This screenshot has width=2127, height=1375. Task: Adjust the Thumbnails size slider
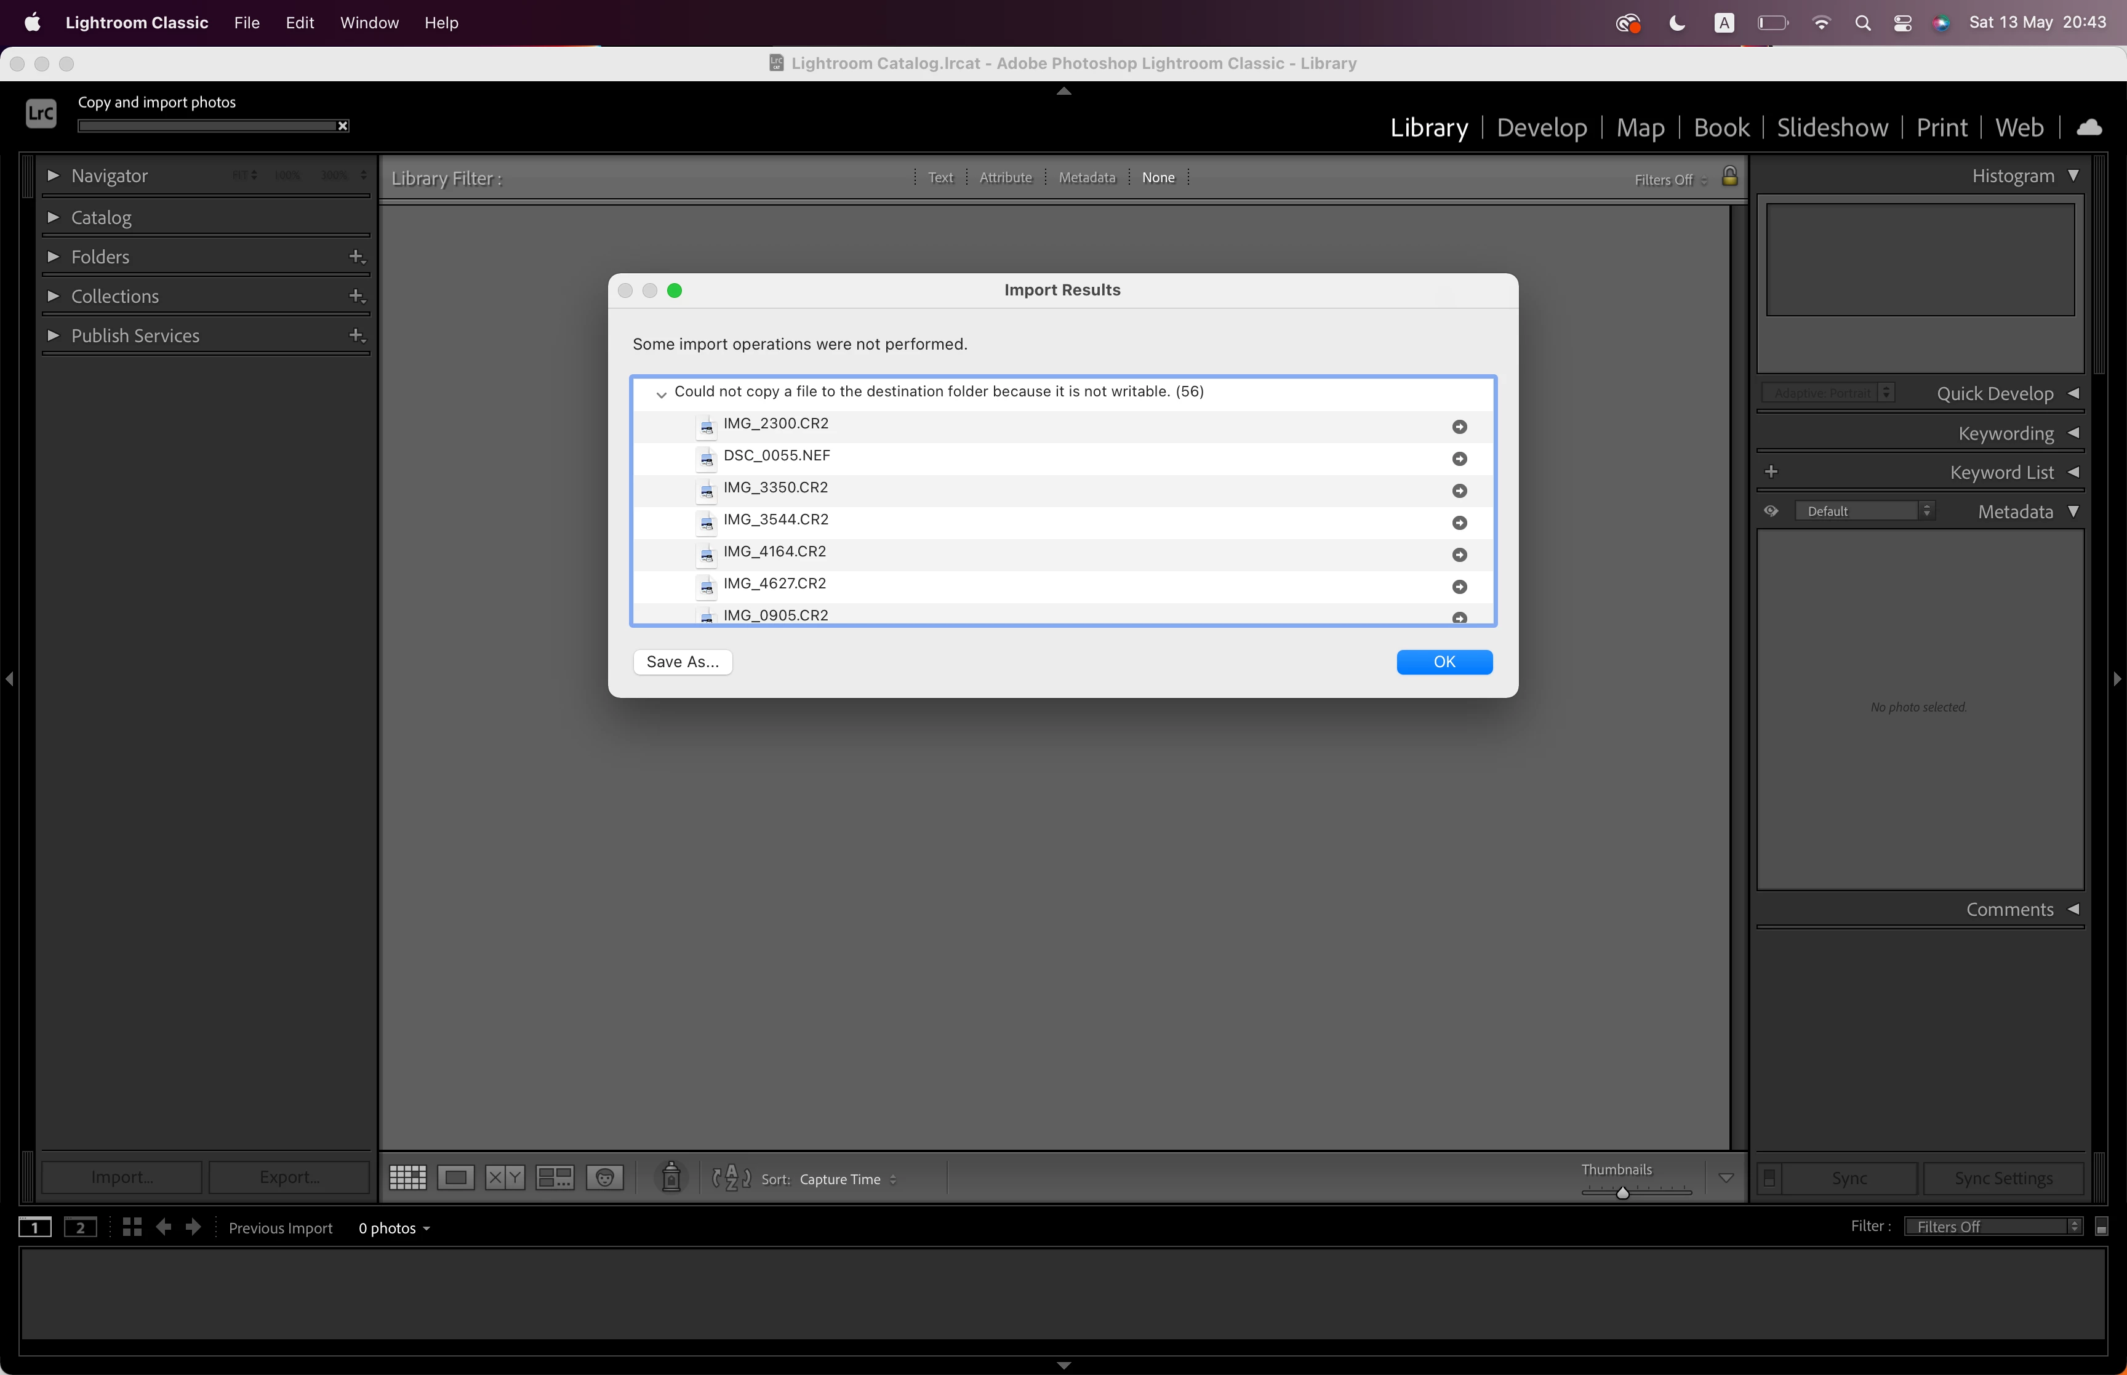point(1623,1193)
